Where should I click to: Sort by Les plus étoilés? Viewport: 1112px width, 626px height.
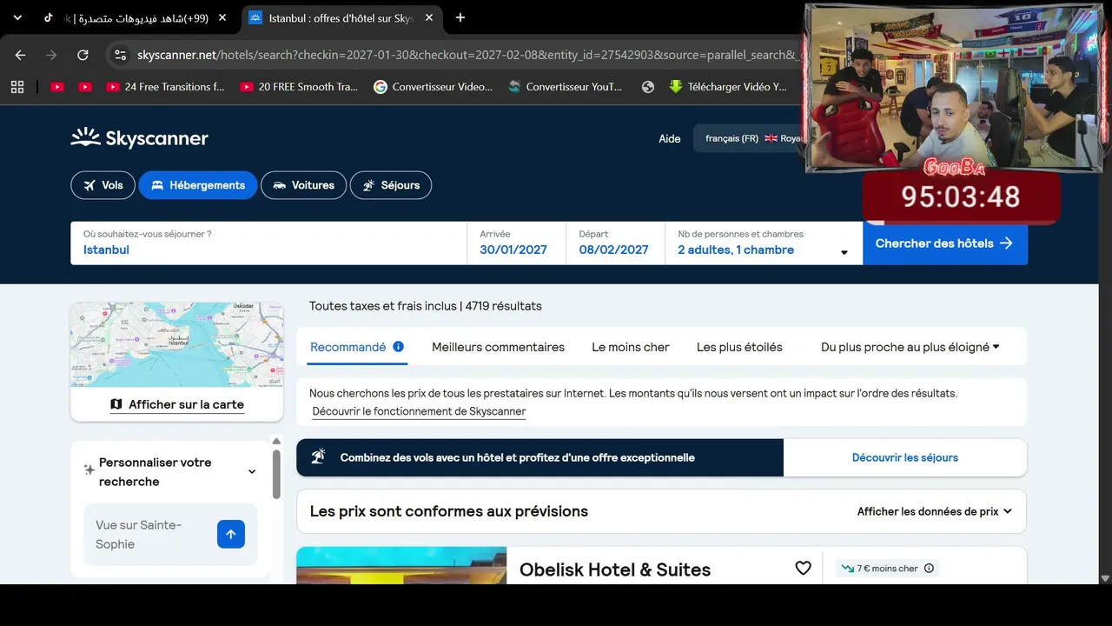click(739, 347)
